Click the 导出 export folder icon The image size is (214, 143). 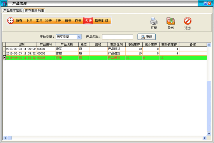[170, 21]
